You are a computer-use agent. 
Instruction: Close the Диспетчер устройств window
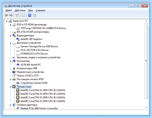click(145, 6)
